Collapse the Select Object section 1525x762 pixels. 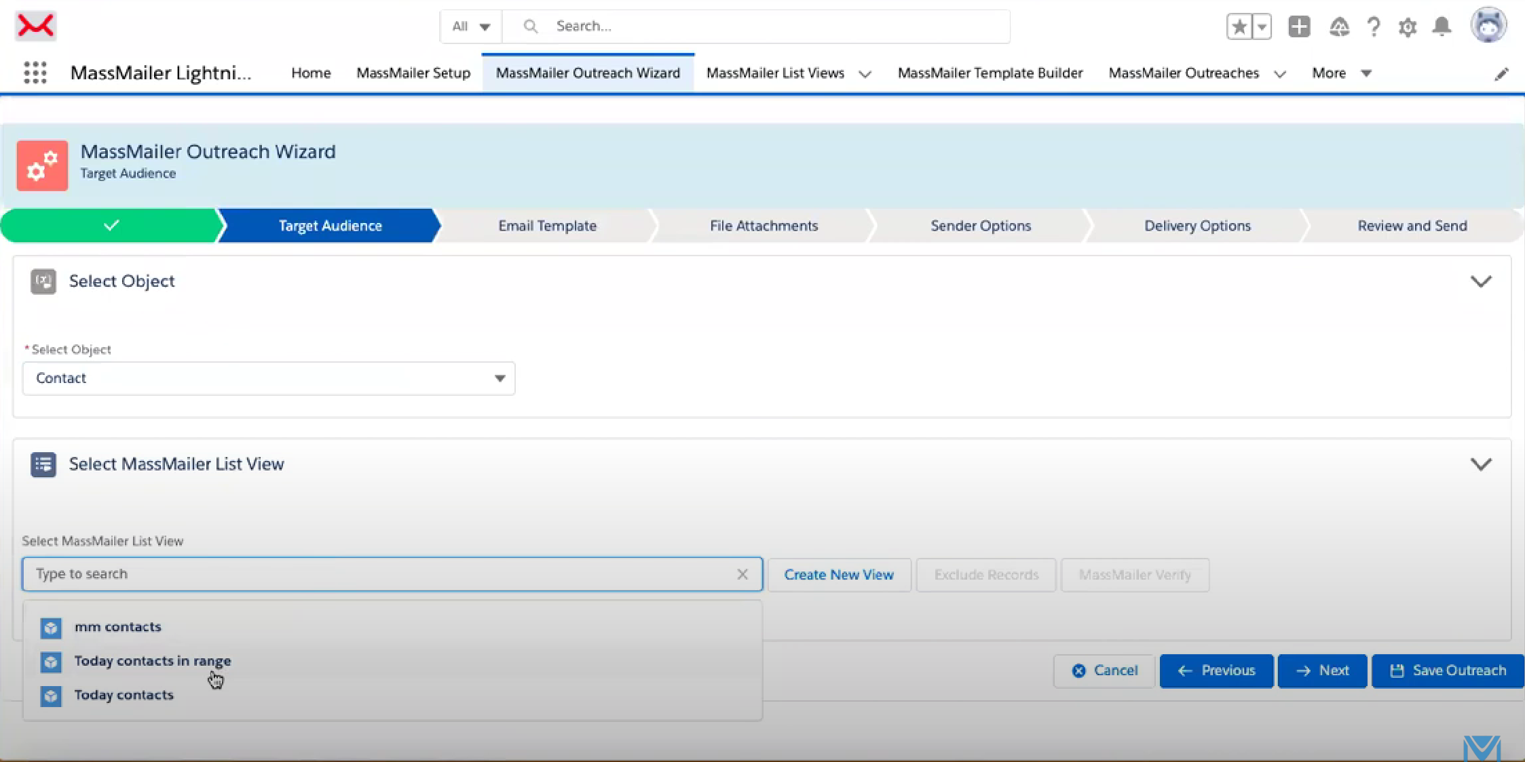[x=1481, y=281]
